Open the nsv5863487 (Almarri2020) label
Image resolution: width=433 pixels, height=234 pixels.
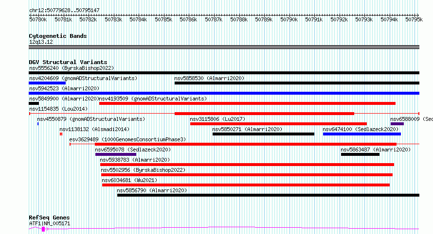(x=376, y=150)
